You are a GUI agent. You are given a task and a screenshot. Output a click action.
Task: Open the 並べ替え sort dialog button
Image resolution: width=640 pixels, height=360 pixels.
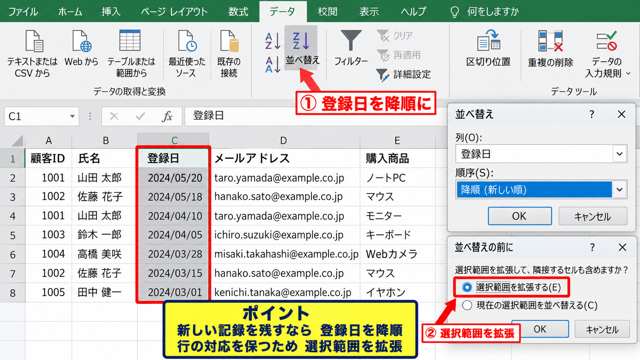[x=301, y=48]
